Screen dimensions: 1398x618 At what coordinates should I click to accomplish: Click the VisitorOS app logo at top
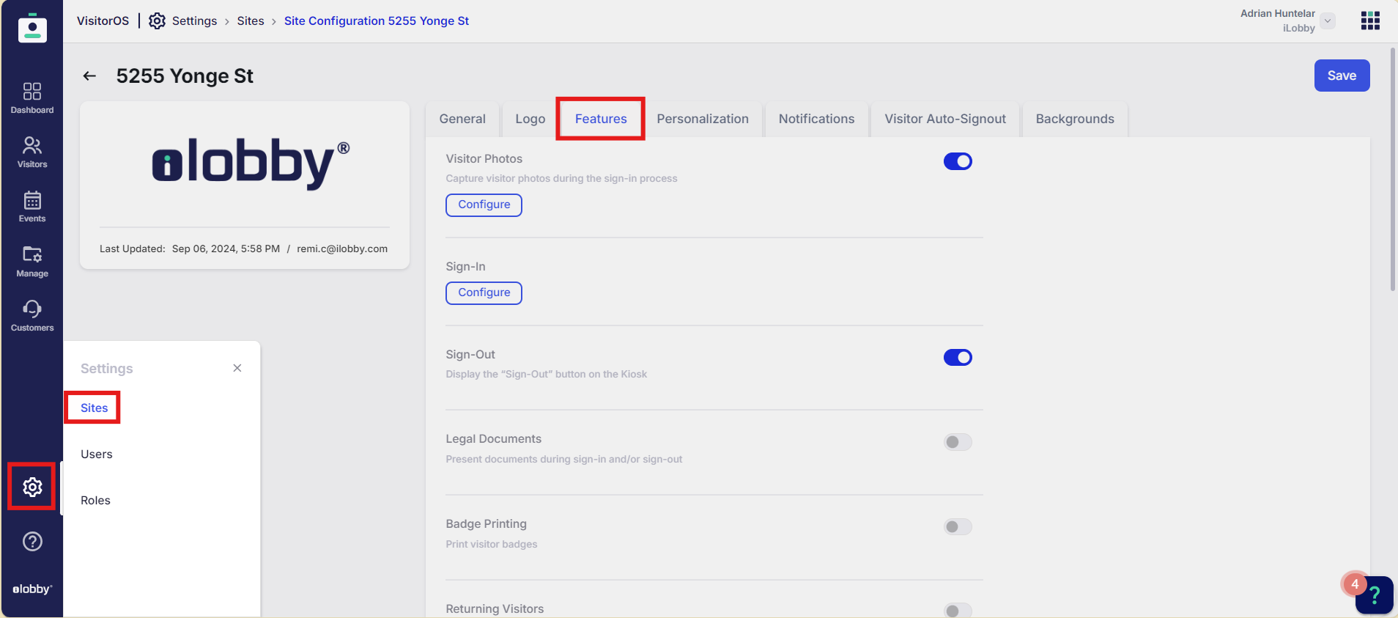[x=32, y=28]
